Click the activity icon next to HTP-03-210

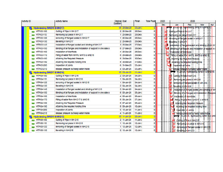[x=33, y=69]
